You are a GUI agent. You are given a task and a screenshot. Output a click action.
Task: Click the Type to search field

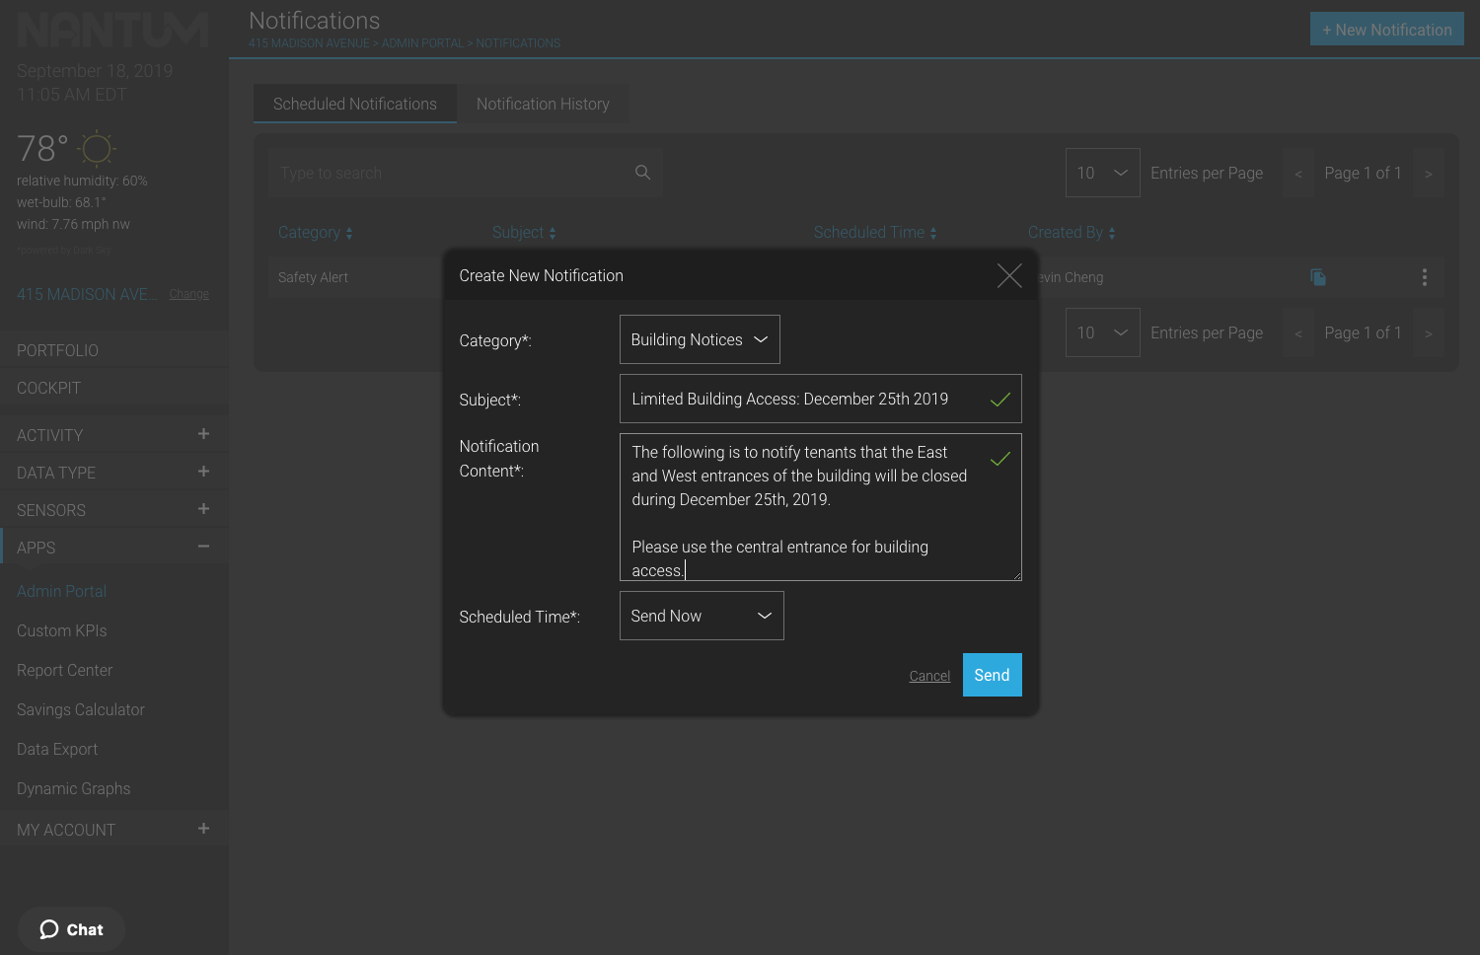pos(465,173)
